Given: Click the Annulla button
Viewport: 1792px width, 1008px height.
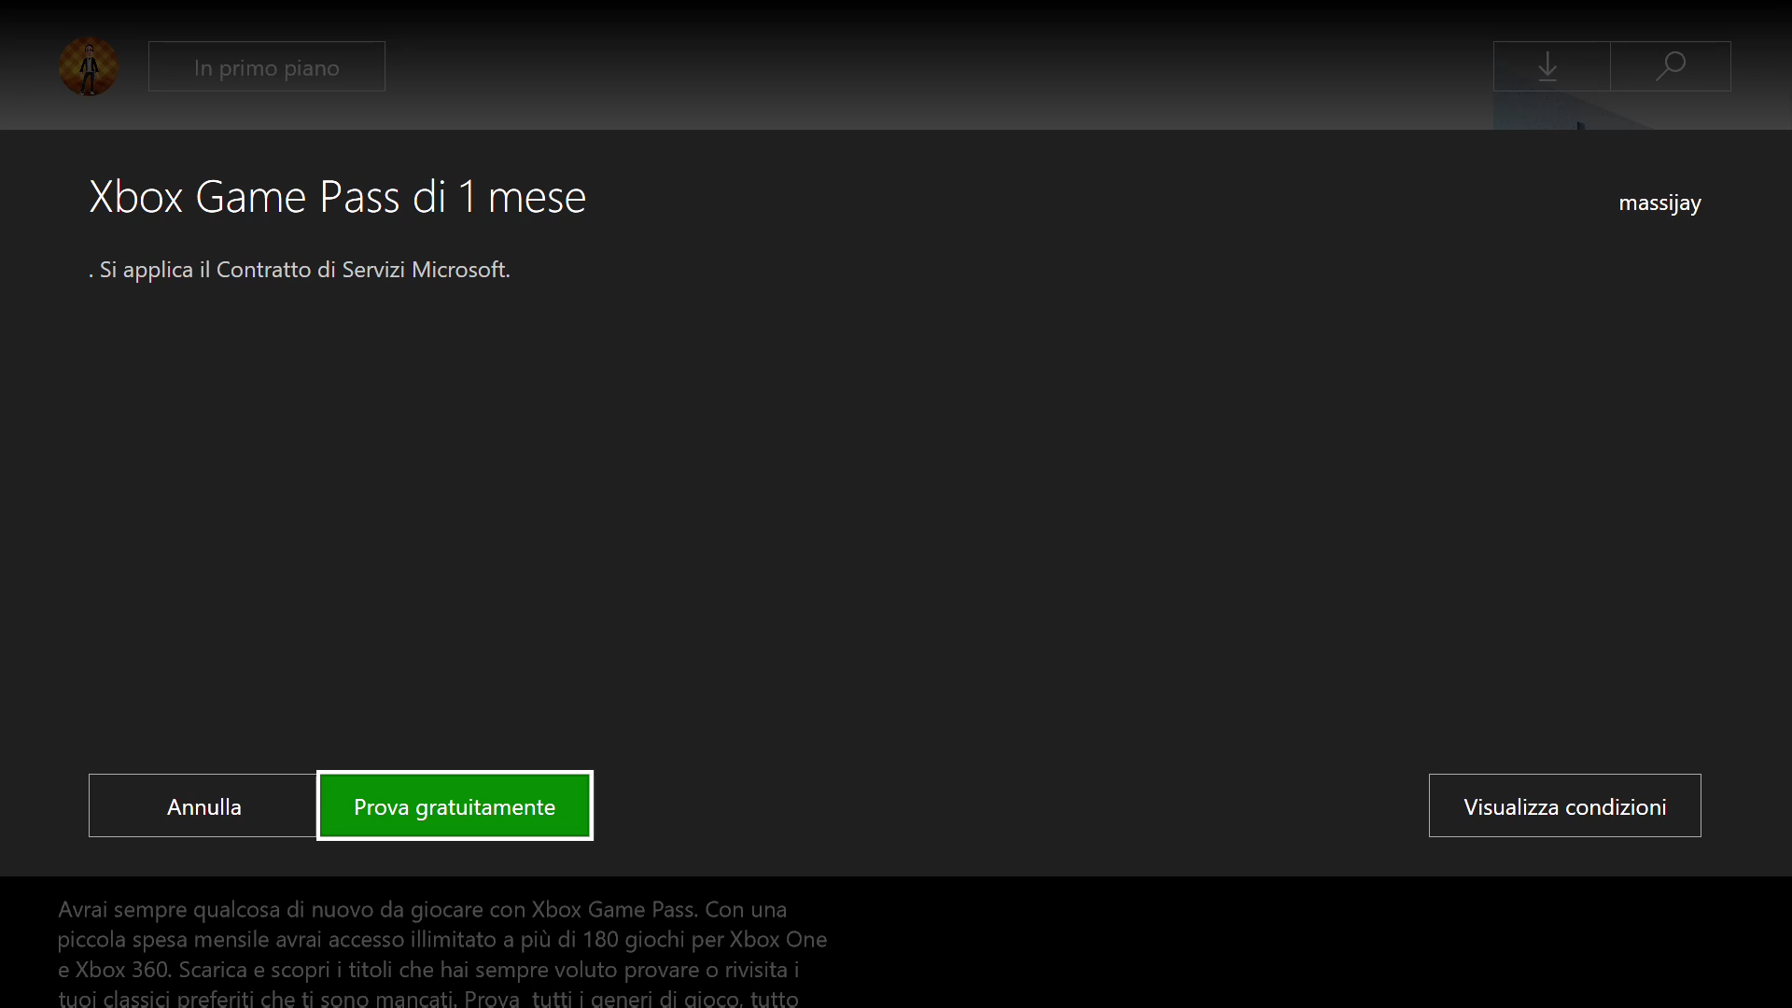Looking at the screenshot, I should coord(203,805).
